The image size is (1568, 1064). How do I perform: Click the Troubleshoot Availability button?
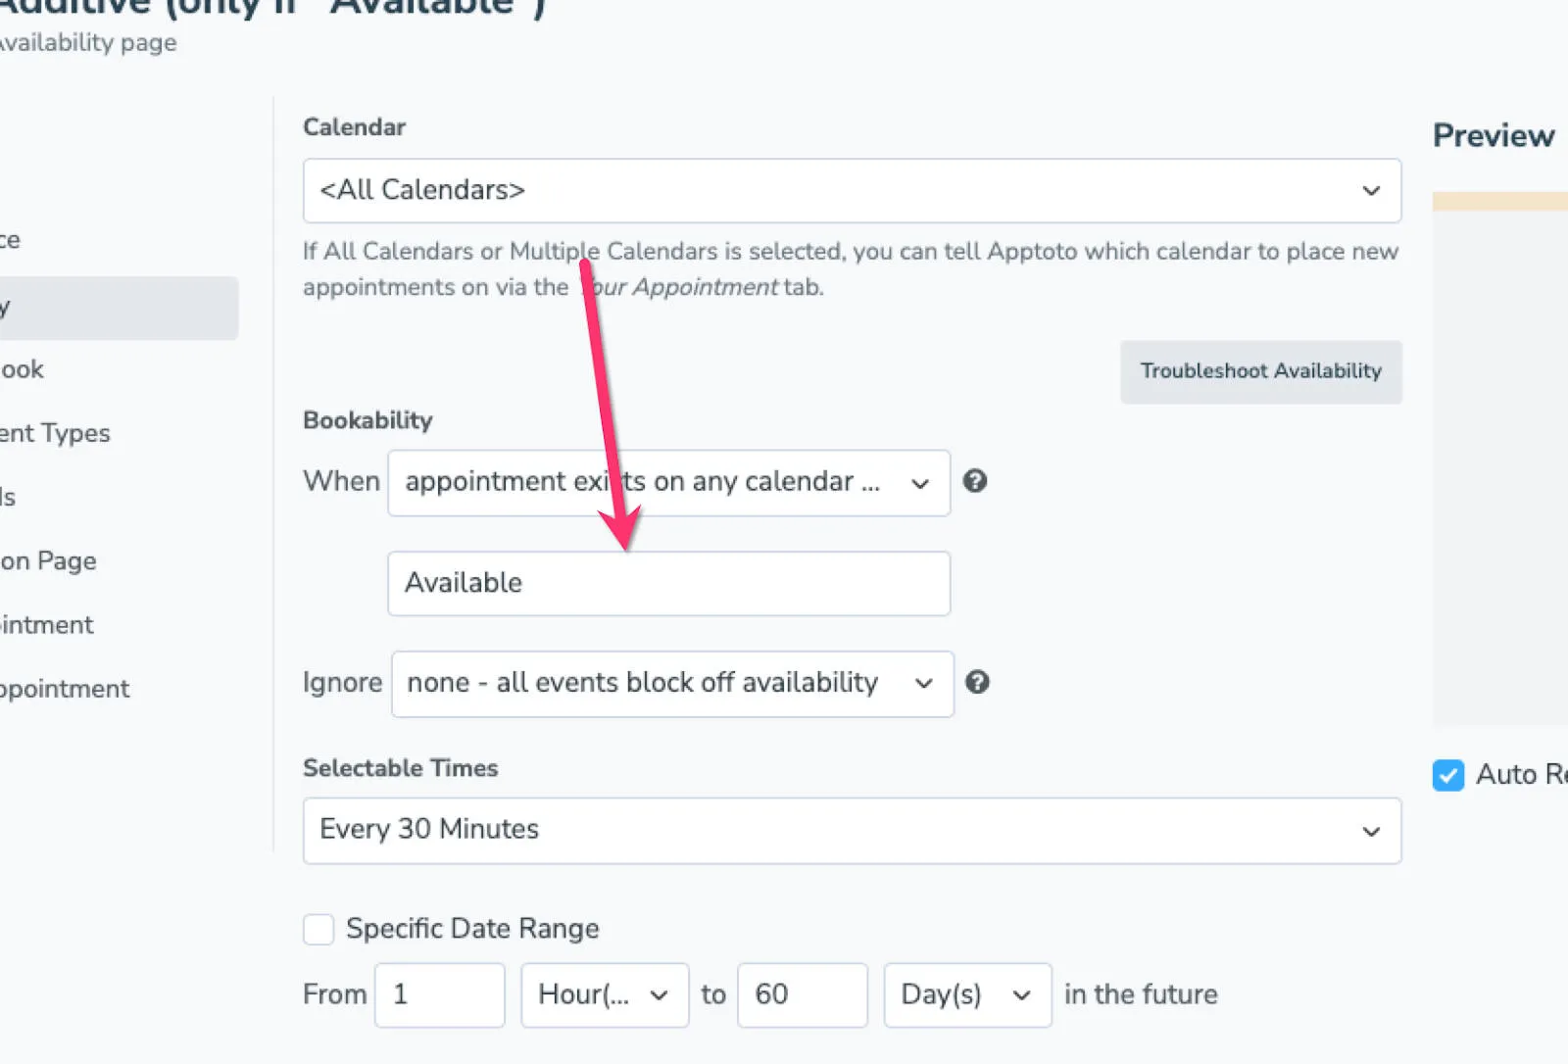tap(1260, 371)
